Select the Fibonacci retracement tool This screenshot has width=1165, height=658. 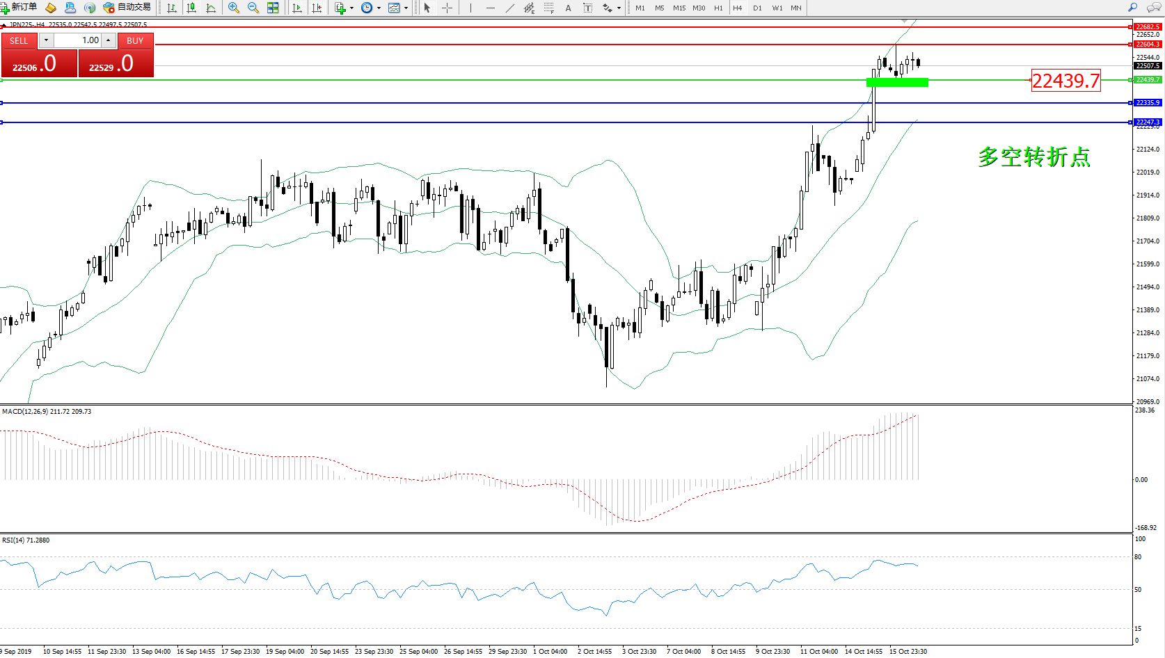click(549, 8)
